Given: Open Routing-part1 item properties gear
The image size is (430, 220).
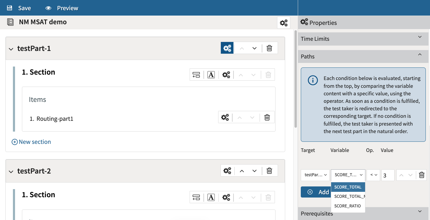Looking at the screenshot, I should tap(225, 117).
